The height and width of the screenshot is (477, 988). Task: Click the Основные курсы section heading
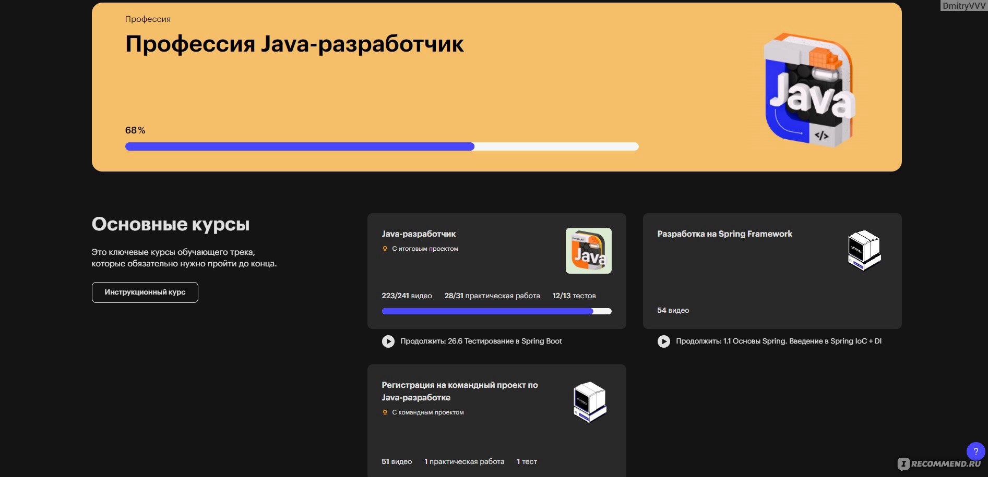pyautogui.click(x=171, y=224)
